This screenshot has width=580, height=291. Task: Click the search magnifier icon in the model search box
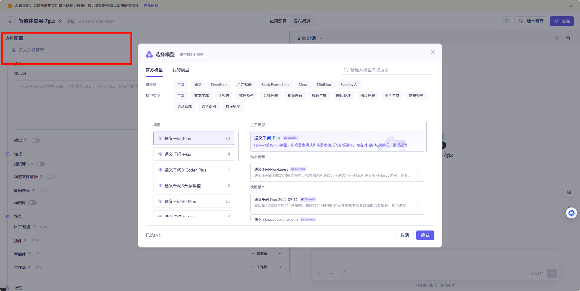(346, 70)
